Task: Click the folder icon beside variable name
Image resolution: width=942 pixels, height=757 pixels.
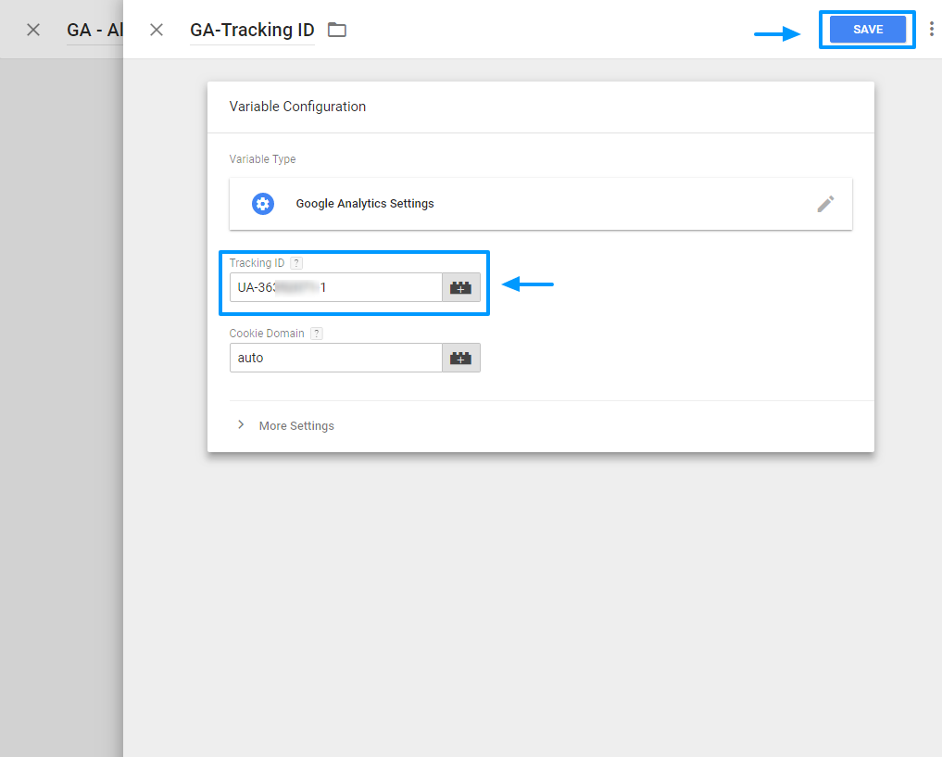Action: [337, 30]
